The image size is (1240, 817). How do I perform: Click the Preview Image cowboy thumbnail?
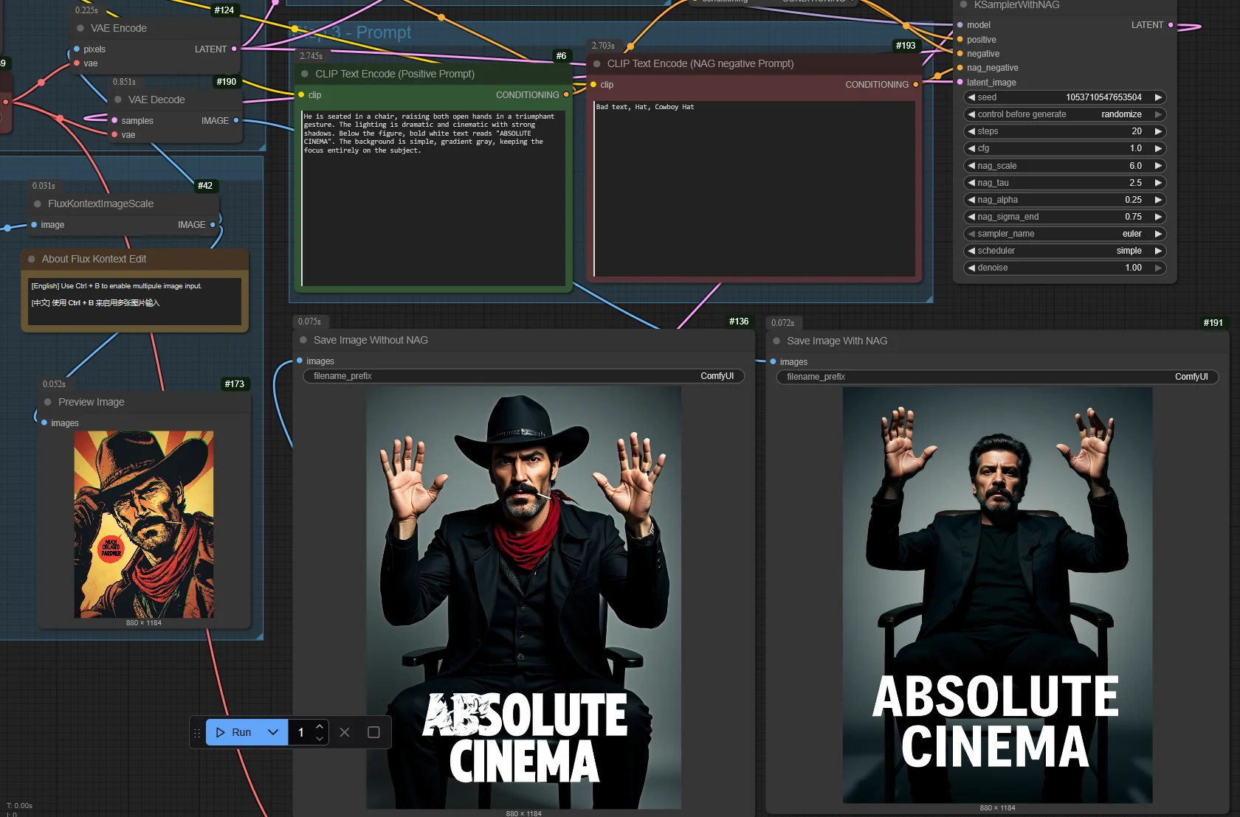[x=144, y=524]
